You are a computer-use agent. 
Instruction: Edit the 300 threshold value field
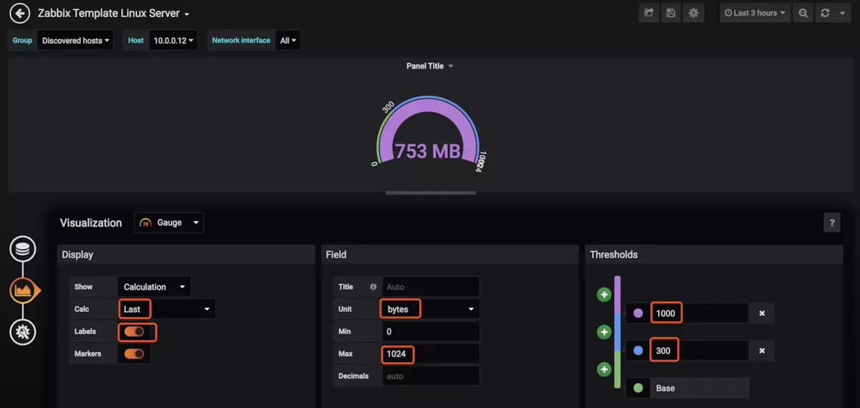[699, 351]
